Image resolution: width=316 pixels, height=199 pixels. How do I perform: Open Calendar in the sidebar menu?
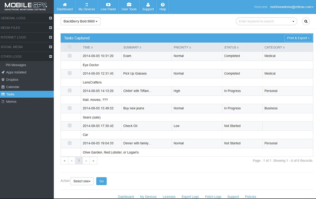click(13, 87)
